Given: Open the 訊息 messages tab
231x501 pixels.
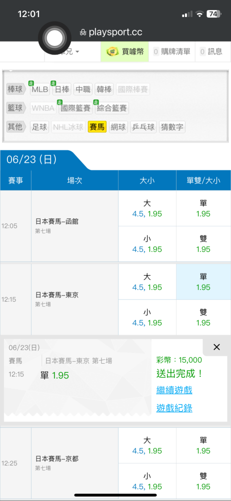Looking at the screenshot, I should tap(211, 52).
